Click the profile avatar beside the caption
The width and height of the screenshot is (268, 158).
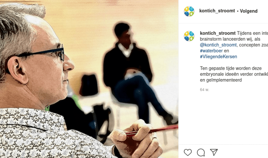point(189,36)
